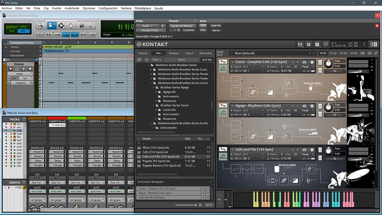This screenshot has width=382, height=215.
Task: Open the Kontakt 5-AAX plug-in selector dropdown
Action: [x=151, y=30]
